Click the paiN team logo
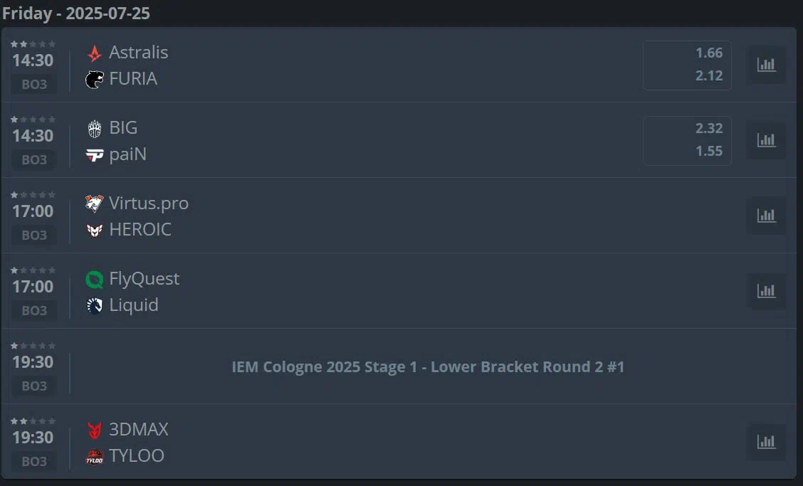This screenshot has width=803, height=486. [x=94, y=154]
